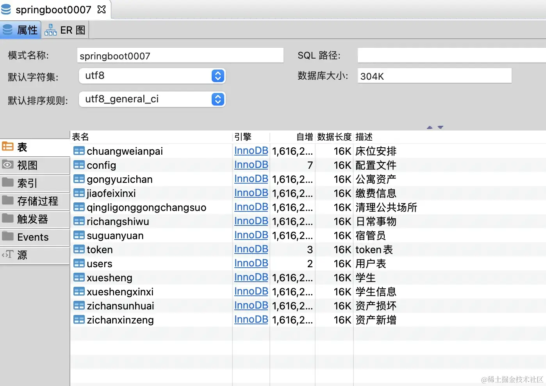Image resolution: width=546 pixels, height=386 pixels.
Task: Open the utf8_general_ci collation dropdown
Action: coord(218,99)
